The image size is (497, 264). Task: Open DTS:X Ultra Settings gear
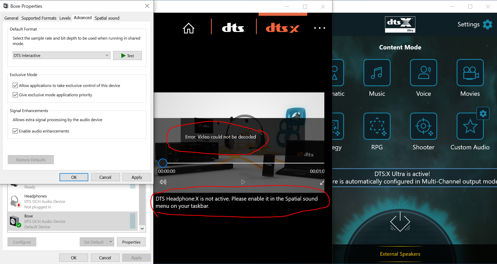(x=488, y=24)
